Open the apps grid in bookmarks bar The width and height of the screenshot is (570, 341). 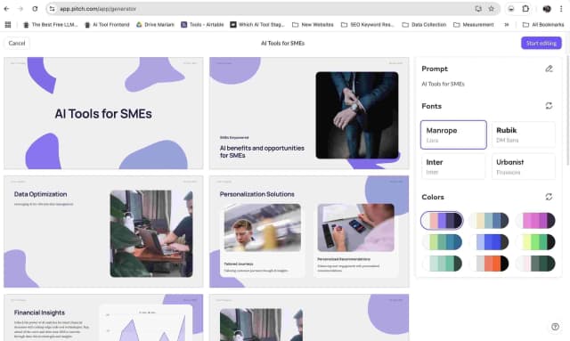8,25
